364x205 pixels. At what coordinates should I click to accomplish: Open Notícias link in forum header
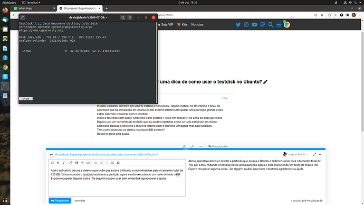point(197,25)
